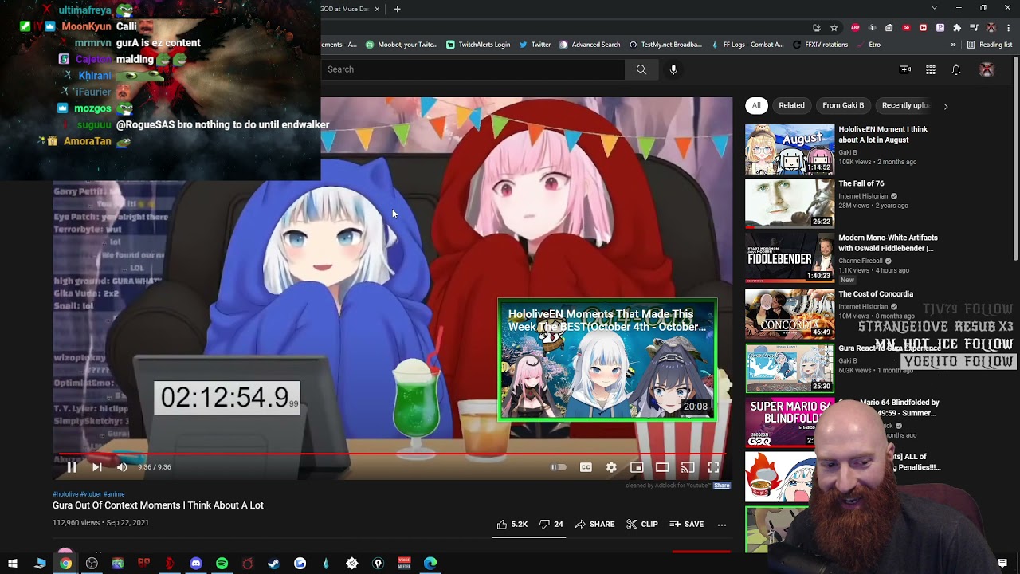Open Steam from the taskbar
This screenshot has height=574, width=1020.
pyautogui.click(x=273, y=564)
